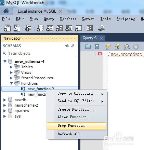
Task: Open the View menu
Action: [34, 19]
